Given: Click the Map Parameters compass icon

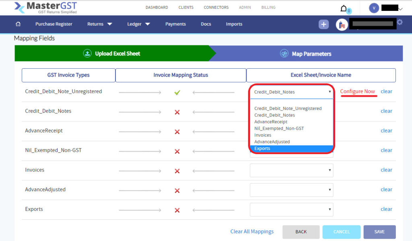Looking at the screenshot, I should pyautogui.click(x=285, y=53).
